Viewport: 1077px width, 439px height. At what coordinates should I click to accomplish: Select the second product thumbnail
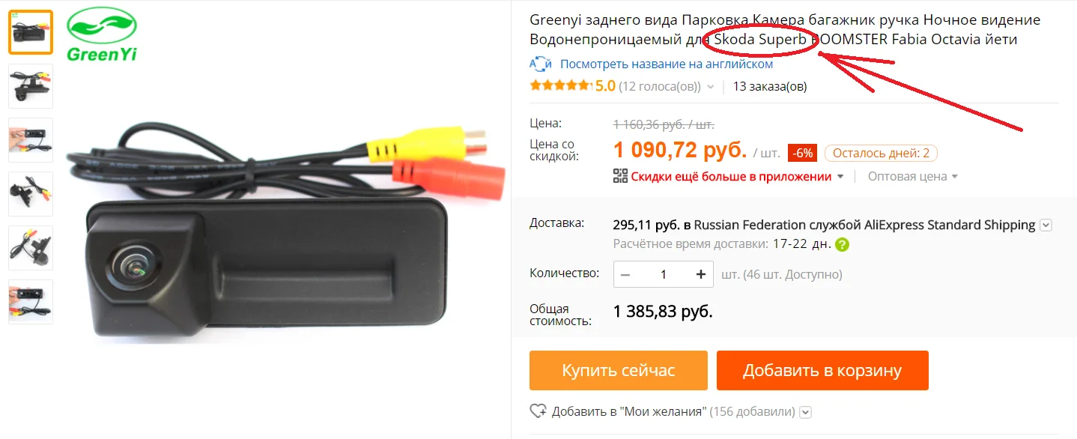[x=31, y=86]
